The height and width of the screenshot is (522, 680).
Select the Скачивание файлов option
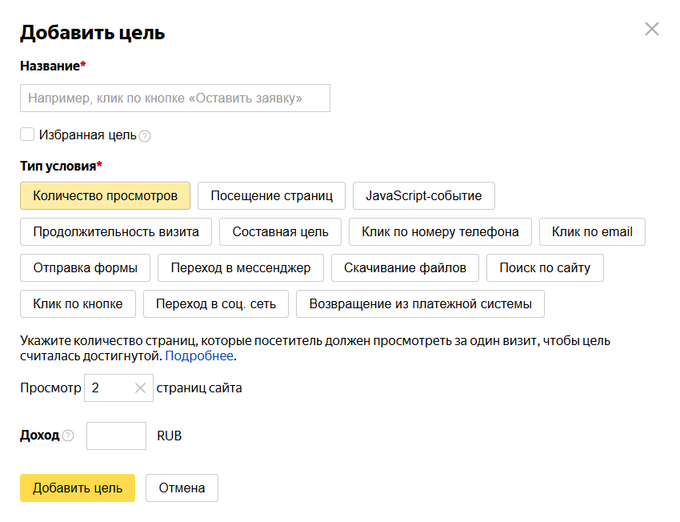405,268
